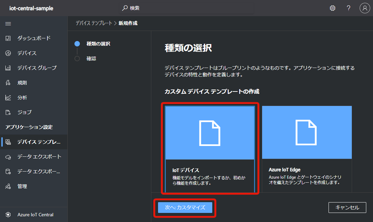Click the 種類の選択 page heading
The height and width of the screenshot is (222, 373).
tap(188, 48)
